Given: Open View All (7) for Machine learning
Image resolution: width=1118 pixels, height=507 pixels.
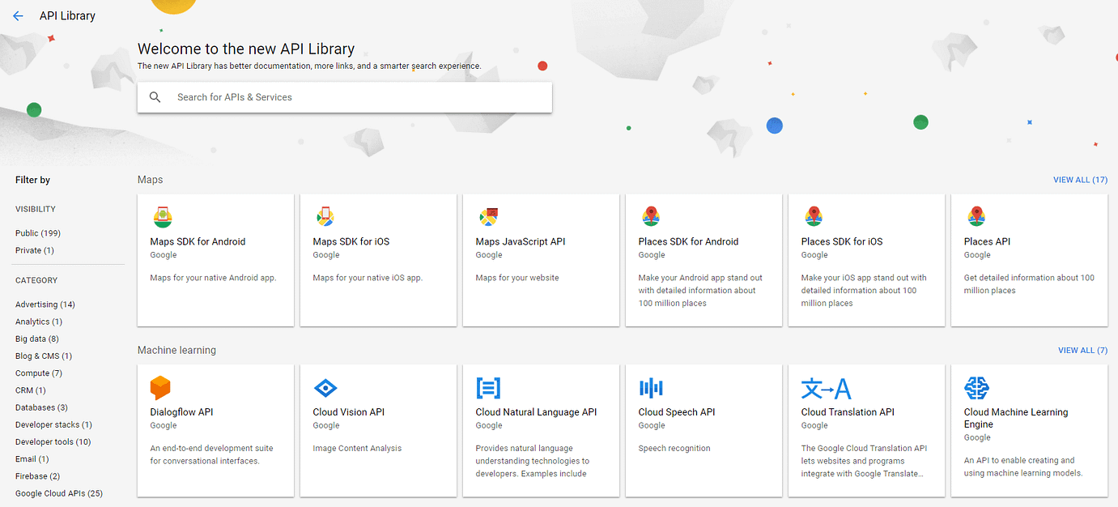Looking at the screenshot, I should tap(1082, 351).
